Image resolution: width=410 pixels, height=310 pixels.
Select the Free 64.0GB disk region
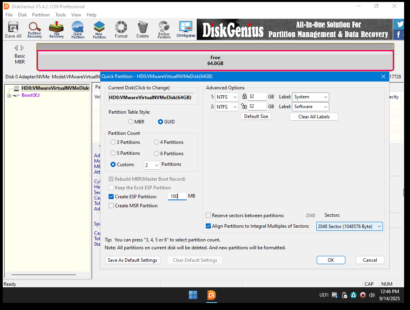215,60
